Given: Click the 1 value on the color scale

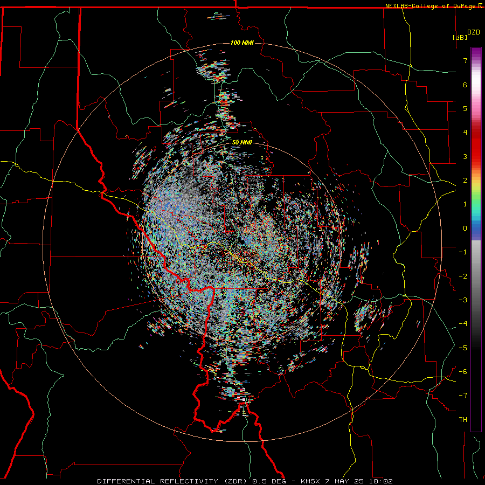Looking at the screenshot, I should [x=465, y=204].
